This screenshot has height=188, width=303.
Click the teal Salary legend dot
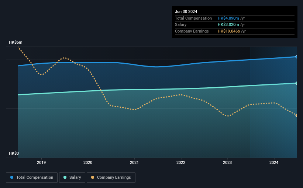(65, 177)
